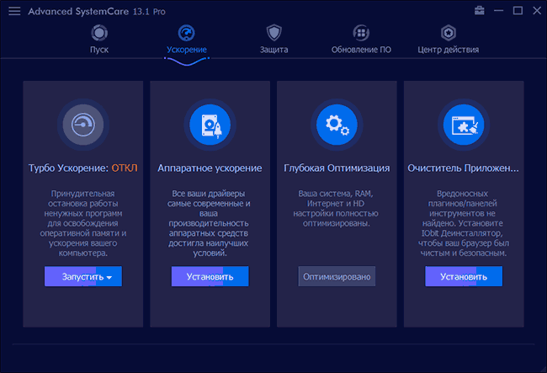
Task: Click the Защита shield icon
Action: click(273, 33)
